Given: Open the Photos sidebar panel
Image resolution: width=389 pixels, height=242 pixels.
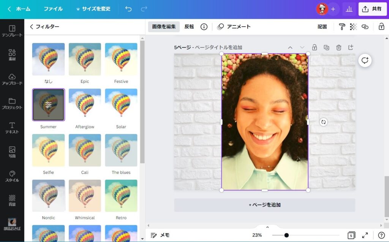Looking at the screenshot, I should [12, 152].
